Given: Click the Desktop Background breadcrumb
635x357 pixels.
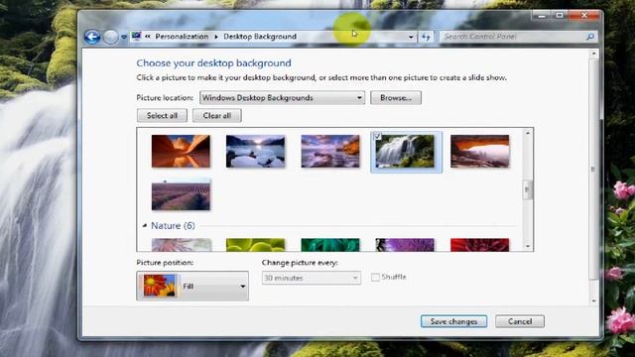Looking at the screenshot, I should pos(260,37).
